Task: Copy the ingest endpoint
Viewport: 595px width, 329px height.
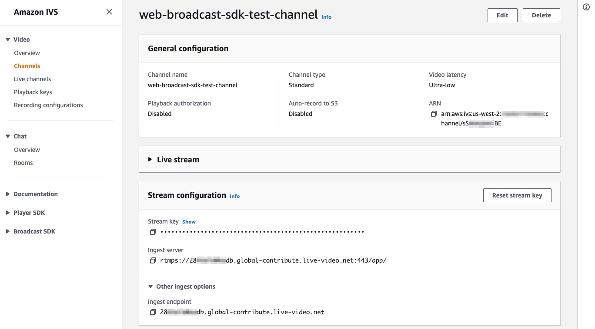Action: point(153,312)
